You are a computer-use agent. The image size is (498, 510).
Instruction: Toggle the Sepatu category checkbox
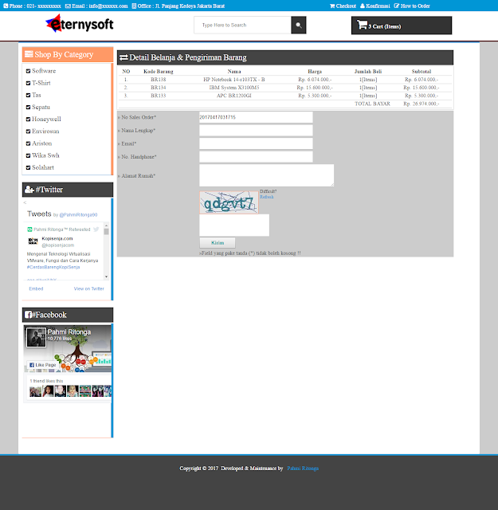click(x=28, y=107)
